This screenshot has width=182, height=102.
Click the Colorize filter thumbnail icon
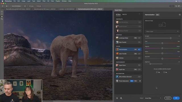pos(117,58)
